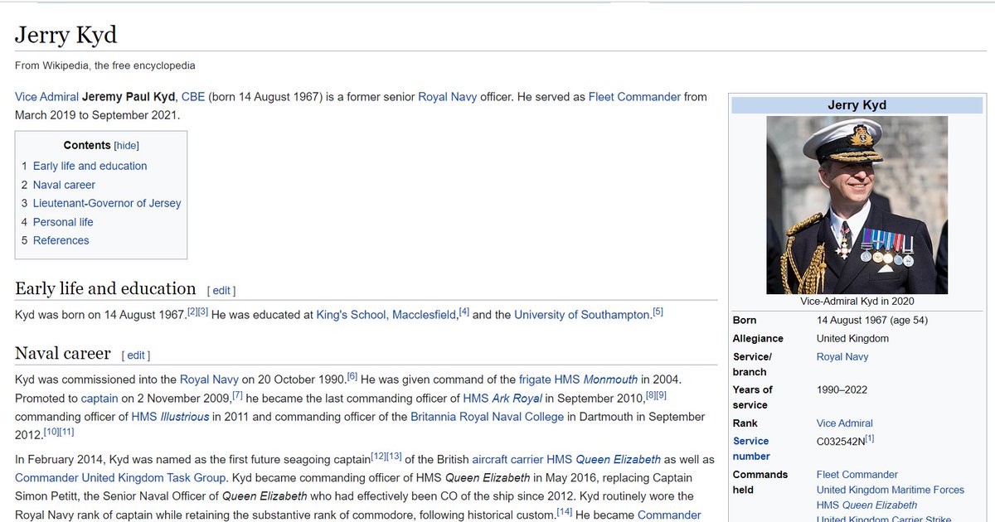The image size is (995, 522).
Task: Open citation 8 after September 2010
Action: coord(650,395)
